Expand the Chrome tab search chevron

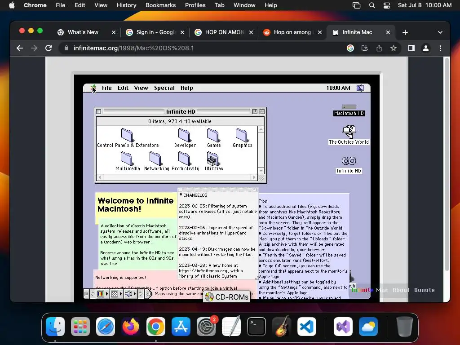pyautogui.click(x=440, y=32)
